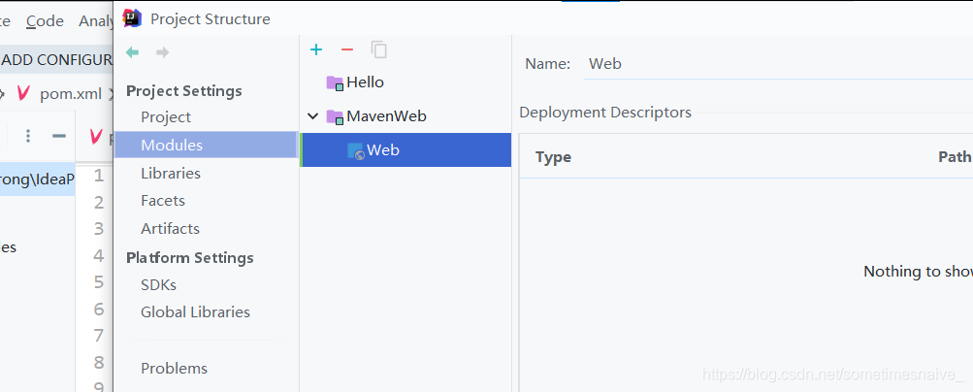Click line number 1 in the editor gutter
Image resolution: width=973 pixels, height=392 pixels.
pyautogui.click(x=99, y=176)
